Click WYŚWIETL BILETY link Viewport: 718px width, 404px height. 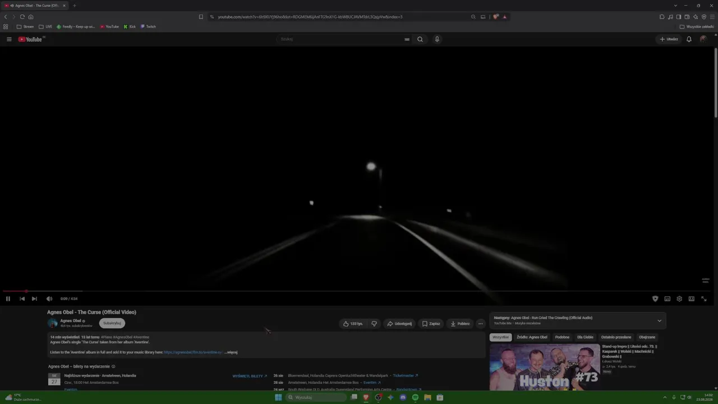pos(250,376)
